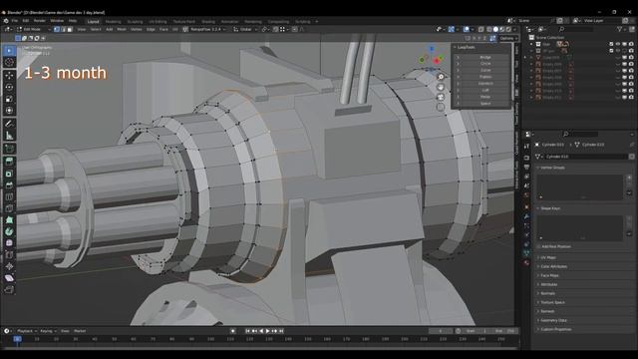
Task: Toggle the Add Rest Position checkbox
Action: tap(539, 246)
